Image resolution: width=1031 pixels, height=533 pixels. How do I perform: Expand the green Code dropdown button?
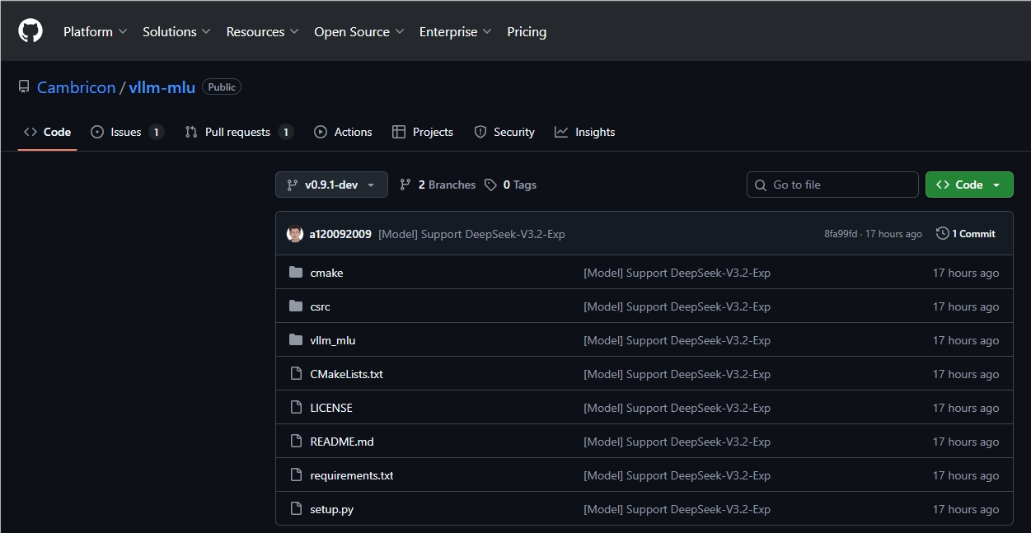click(x=968, y=185)
